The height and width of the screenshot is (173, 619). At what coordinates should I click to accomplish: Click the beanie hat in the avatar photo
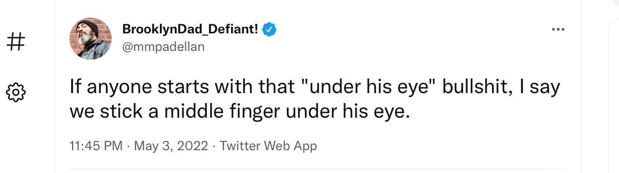[90, 25]
